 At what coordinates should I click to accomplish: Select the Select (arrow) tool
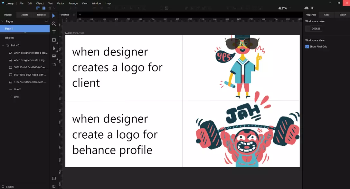53,16
